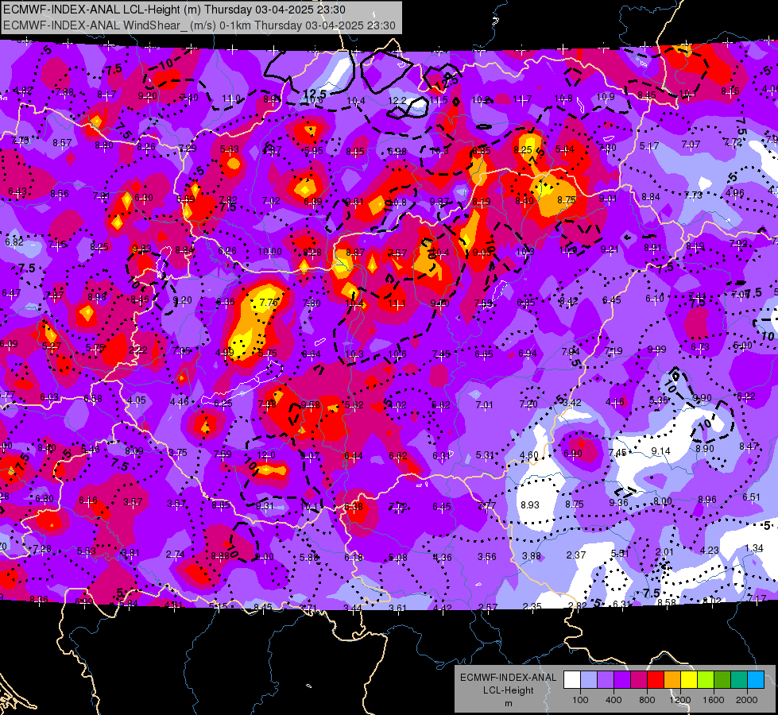Click the legend tick label 1600
This screenshot has height=715, width=778.
point(714,700)
